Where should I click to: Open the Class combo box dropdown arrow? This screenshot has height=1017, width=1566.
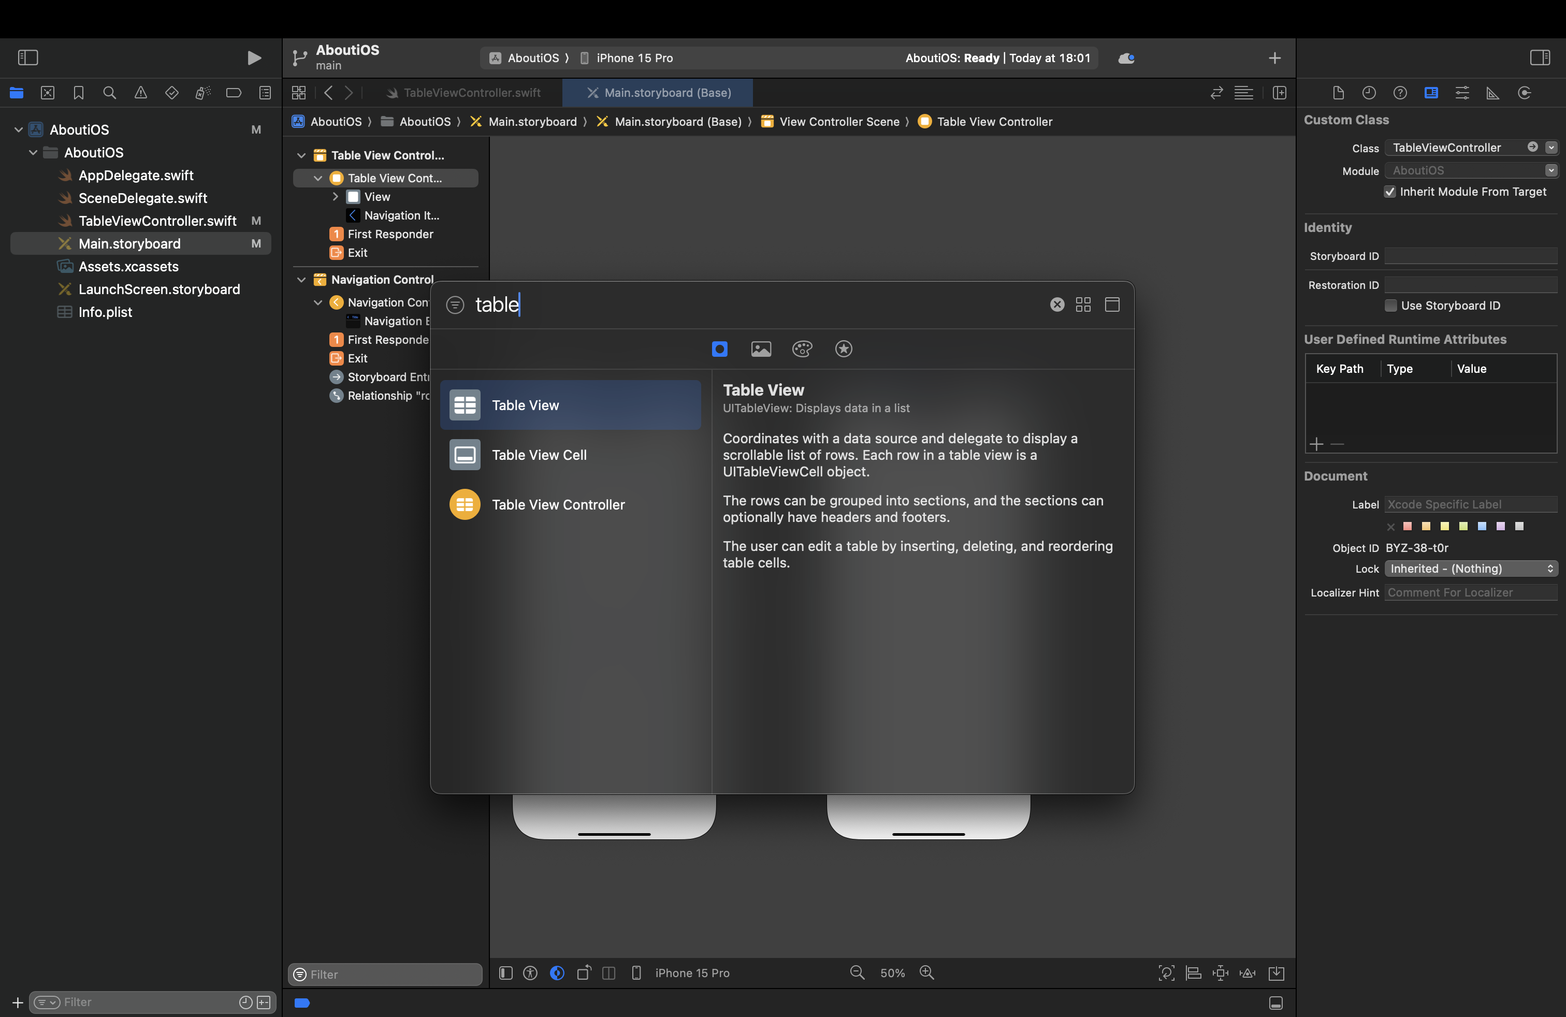pyautogui.click(x=1551, y=148)
